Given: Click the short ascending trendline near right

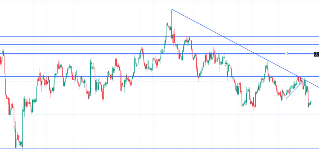Looking at the screenshot, I should (293, 93).
